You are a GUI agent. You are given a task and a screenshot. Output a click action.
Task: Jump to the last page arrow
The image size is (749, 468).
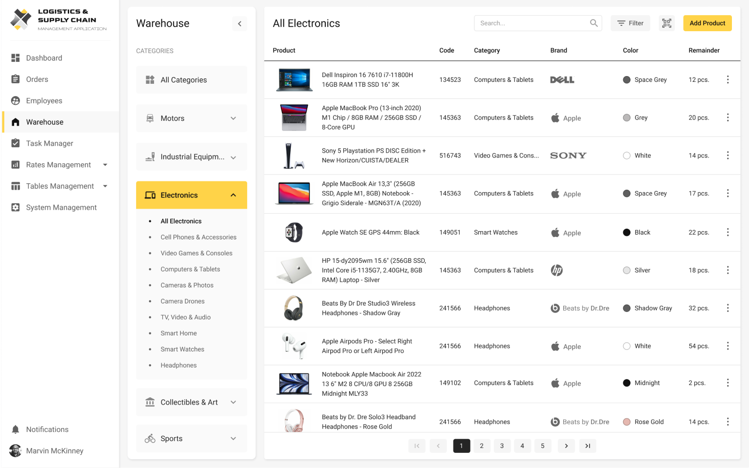click(x=588, y=446)
